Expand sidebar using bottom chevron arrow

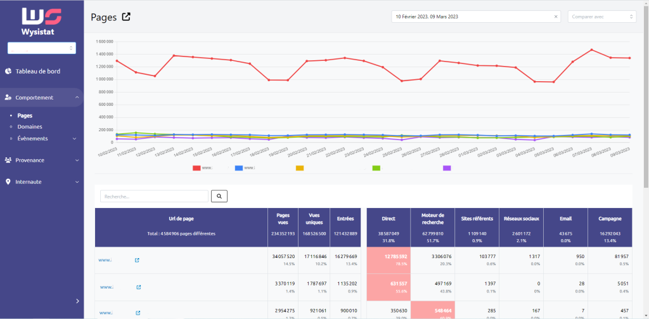[77, 301]
